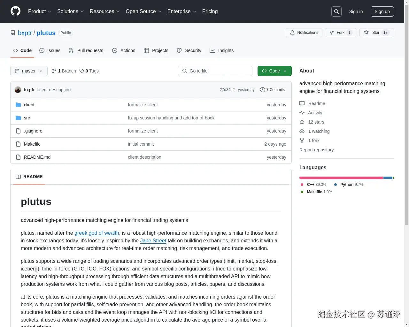The image size is (409, 327).
Task: Click the Issues circle icon
Action: [x=42, y=50]
